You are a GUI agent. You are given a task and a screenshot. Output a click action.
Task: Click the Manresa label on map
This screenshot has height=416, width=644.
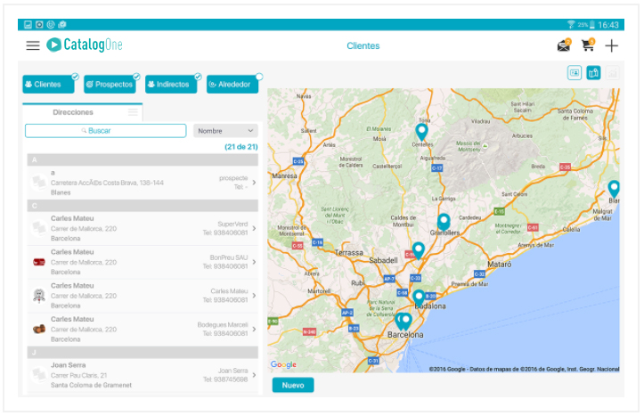pos(285,175)
